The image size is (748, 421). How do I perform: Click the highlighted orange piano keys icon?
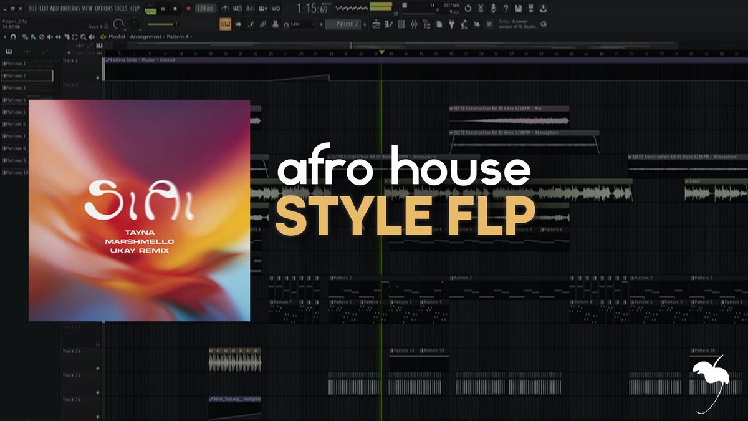click(x=225, y=24)
